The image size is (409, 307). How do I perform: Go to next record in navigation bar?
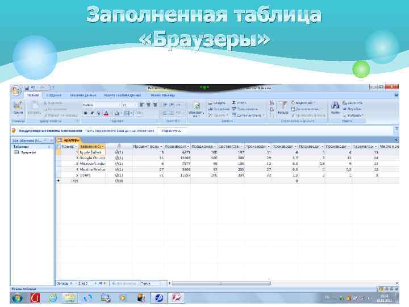point(96,283)
